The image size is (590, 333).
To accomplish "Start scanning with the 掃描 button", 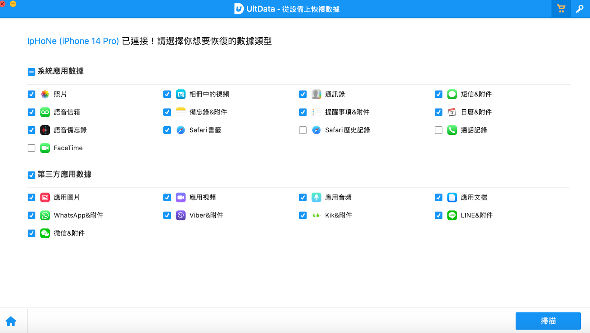I will [x=548, y=321].
